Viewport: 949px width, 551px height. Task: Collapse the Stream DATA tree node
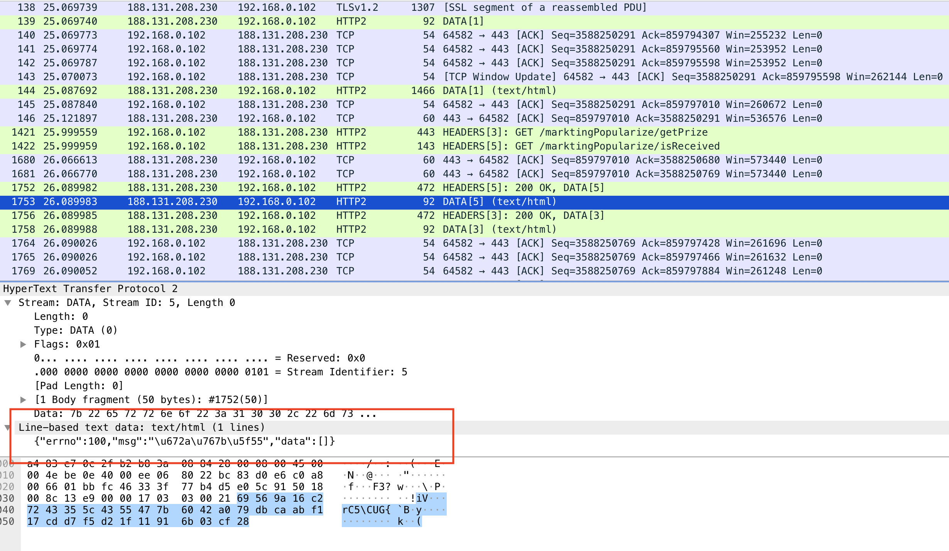[x=8, y=303]
